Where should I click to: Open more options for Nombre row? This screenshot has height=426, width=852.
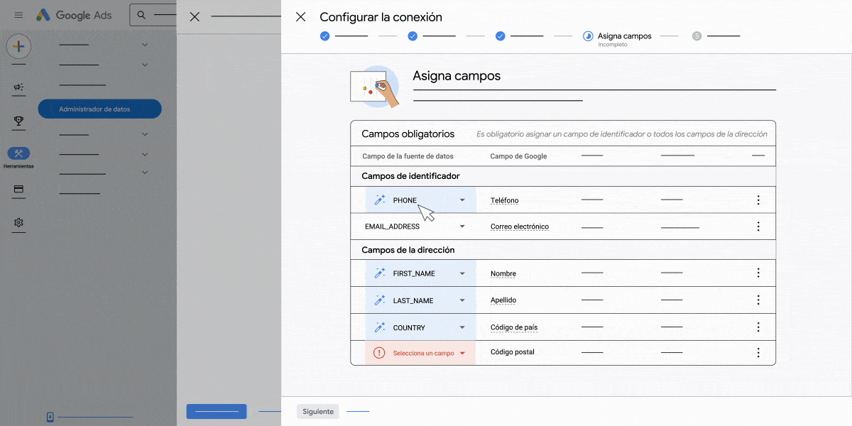pyautogui.click(x=758, y=273)
